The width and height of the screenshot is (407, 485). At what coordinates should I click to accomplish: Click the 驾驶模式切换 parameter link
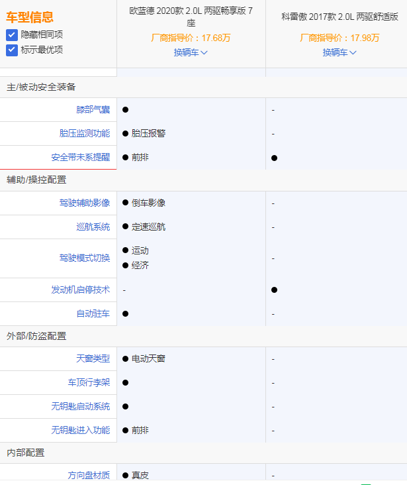pyautogui.click(x=85, y=258)
